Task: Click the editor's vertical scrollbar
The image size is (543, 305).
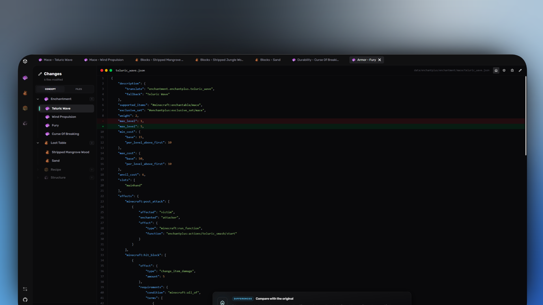Action: click(x=526, y=116)
